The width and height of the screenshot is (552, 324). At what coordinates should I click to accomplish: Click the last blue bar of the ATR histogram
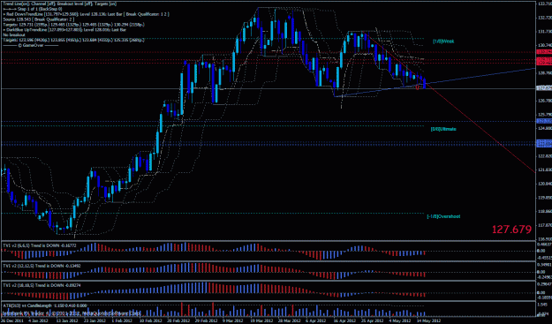[425, 313]
